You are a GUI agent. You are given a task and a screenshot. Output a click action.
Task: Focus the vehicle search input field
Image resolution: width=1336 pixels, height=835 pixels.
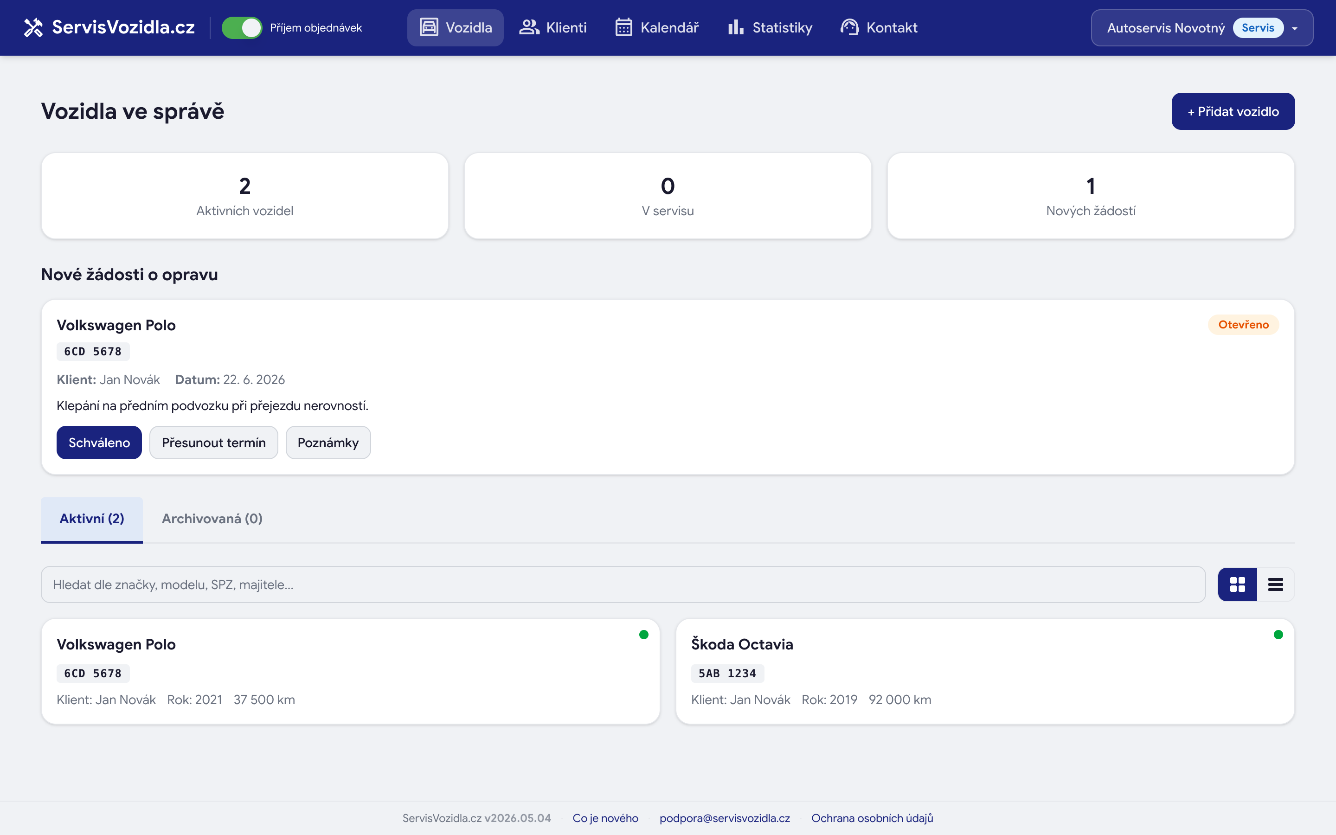(623, 584)
